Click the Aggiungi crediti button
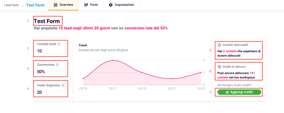This screenshot has width=284, height=113. click(x=239, y=92)
